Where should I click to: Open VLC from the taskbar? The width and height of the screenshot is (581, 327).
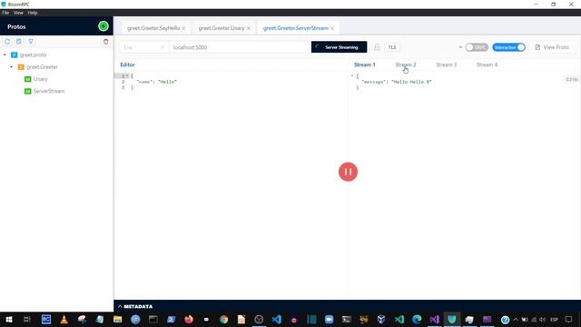pyautogui.click(x=64, y=319)
